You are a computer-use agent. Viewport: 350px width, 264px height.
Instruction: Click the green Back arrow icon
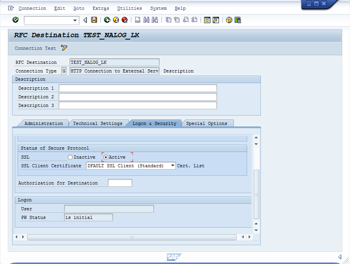click(107, 20)
